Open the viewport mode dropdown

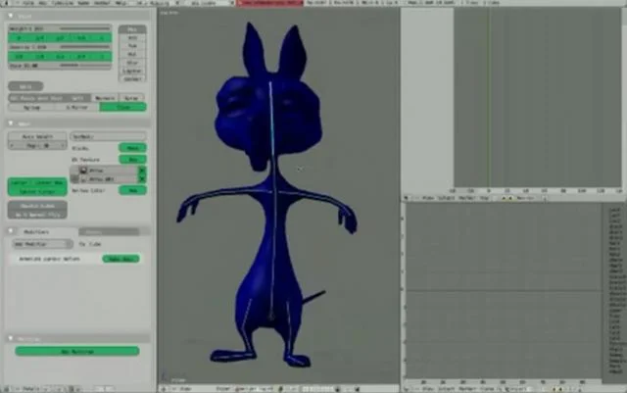tap(254, 389)
